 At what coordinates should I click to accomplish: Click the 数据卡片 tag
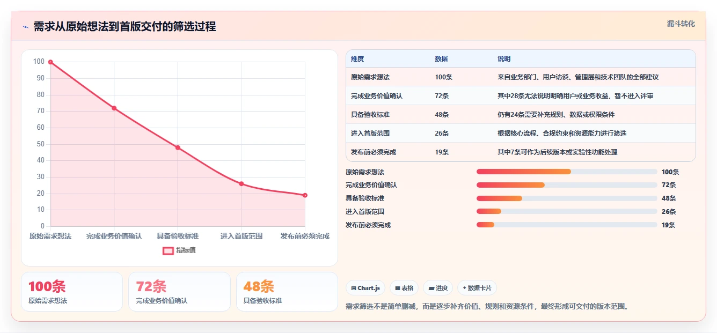pyautogui.click(x=477, y=288)
